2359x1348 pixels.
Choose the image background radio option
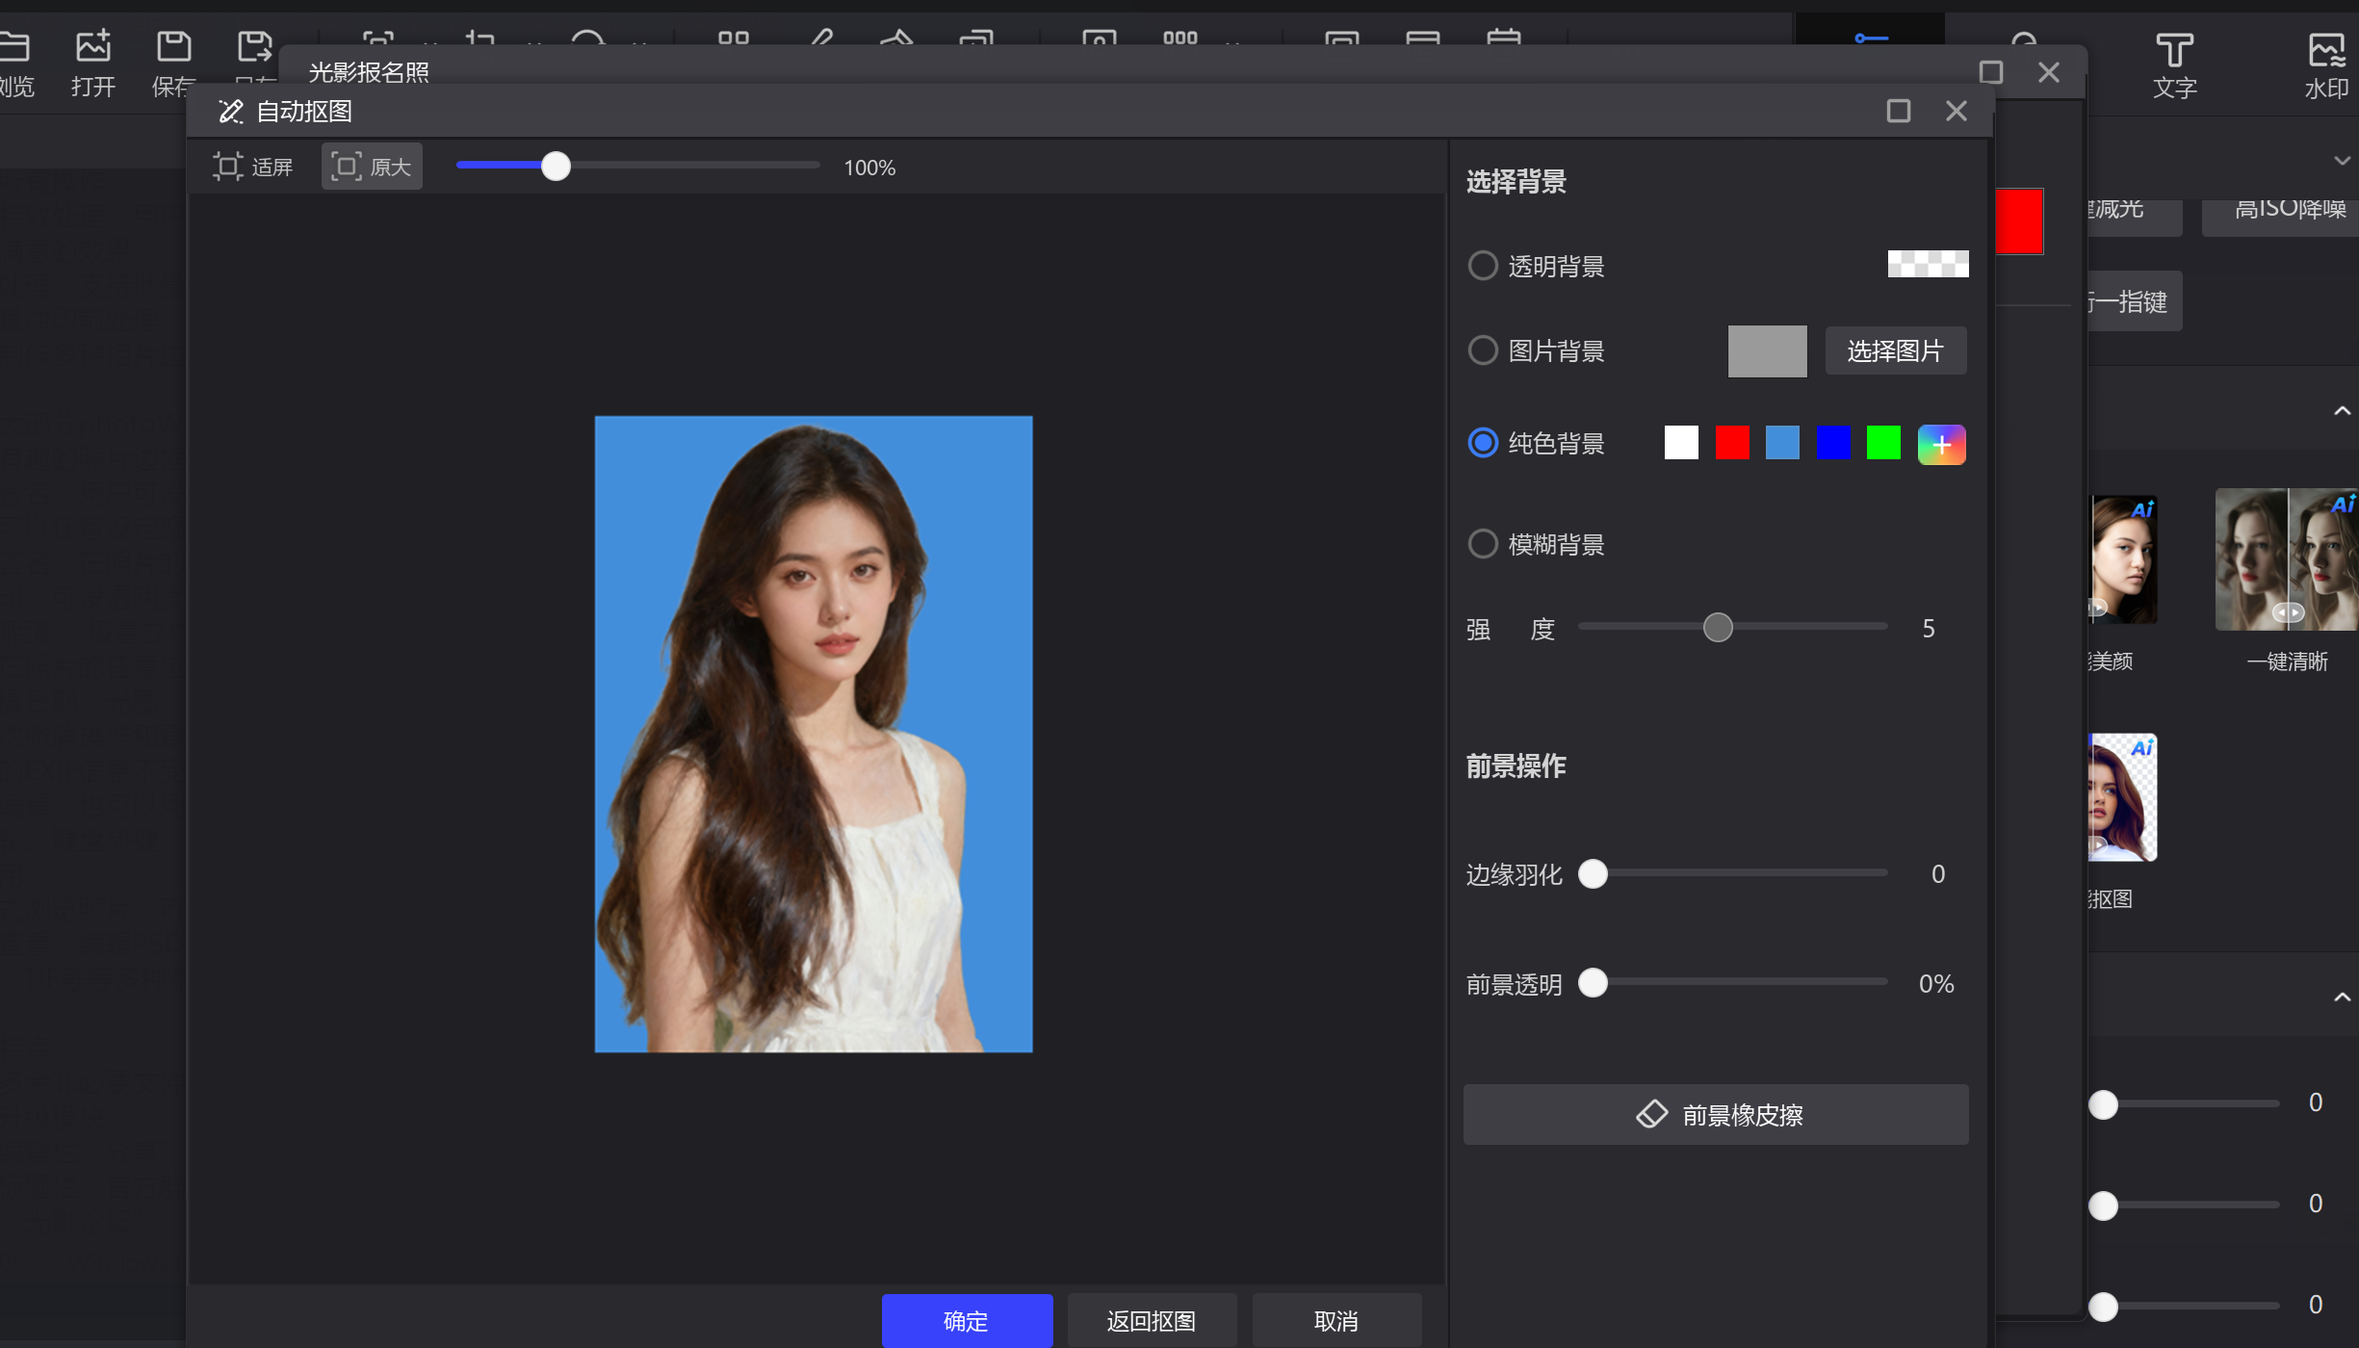pyautogui.click(x=1482, y=350)
